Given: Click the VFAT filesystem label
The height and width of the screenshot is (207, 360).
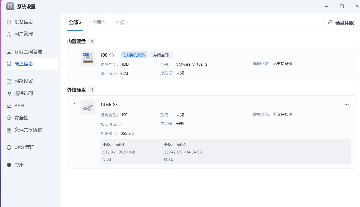Looking at the screenshot, I should point(108,159).
